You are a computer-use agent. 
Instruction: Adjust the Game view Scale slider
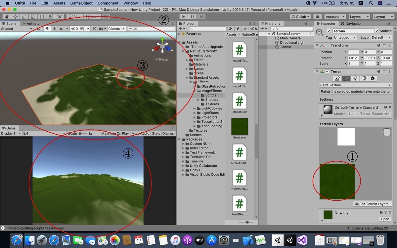tap(82, 134)
